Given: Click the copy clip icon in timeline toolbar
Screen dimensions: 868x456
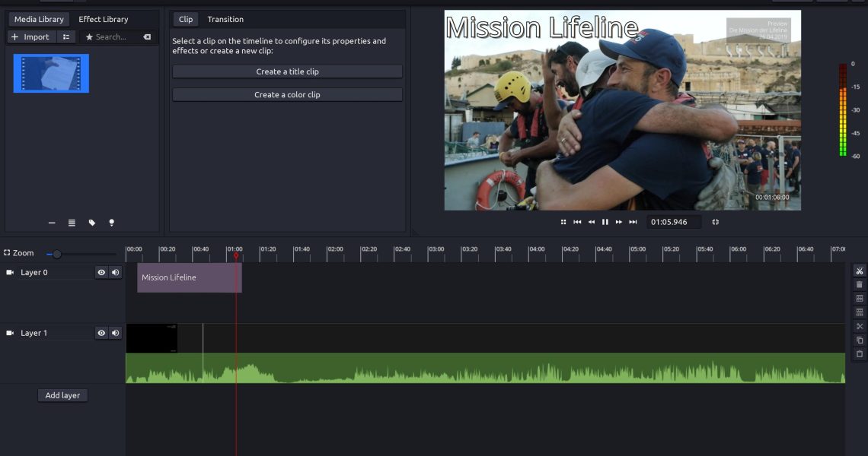Looking at the screenshot, I should click(x=860, y=340).
